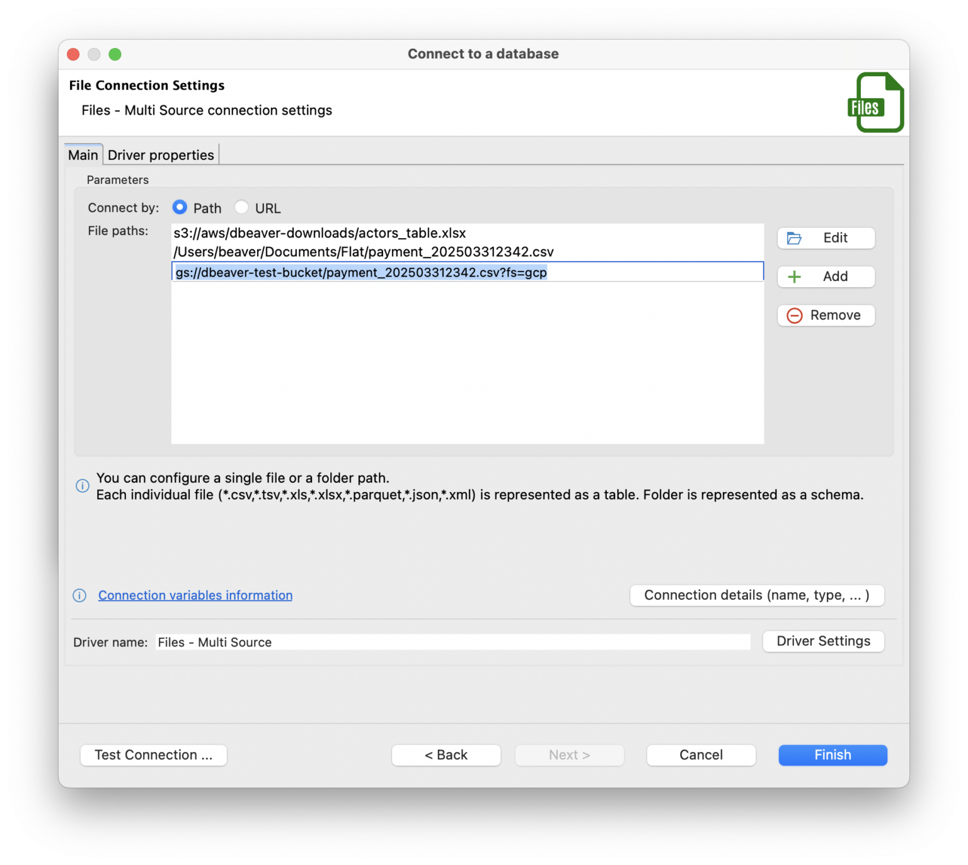This screenshot has height=865, width=968.
Task: Click the Cancel button
Action: [x=701, y=755]
